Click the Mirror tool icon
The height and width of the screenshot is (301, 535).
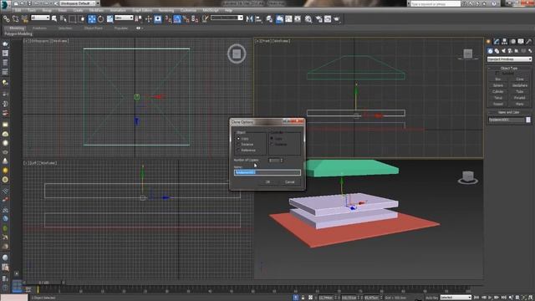coord(249,19)
